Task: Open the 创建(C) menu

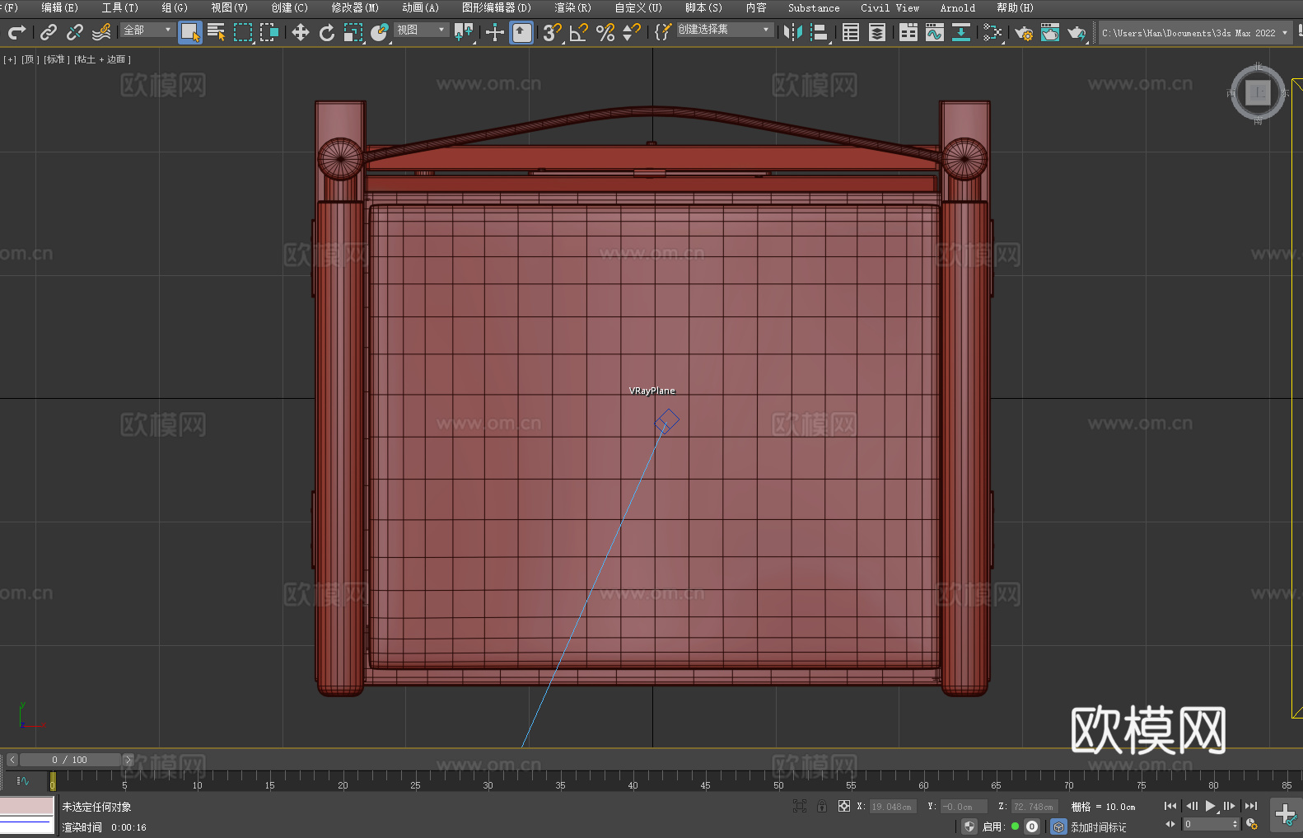Action: [x=289, y=7]
